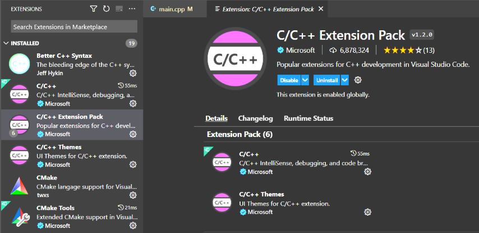Click the CMake triangle logo icon
The image size is (479, 233).
[x=20, y=186]
